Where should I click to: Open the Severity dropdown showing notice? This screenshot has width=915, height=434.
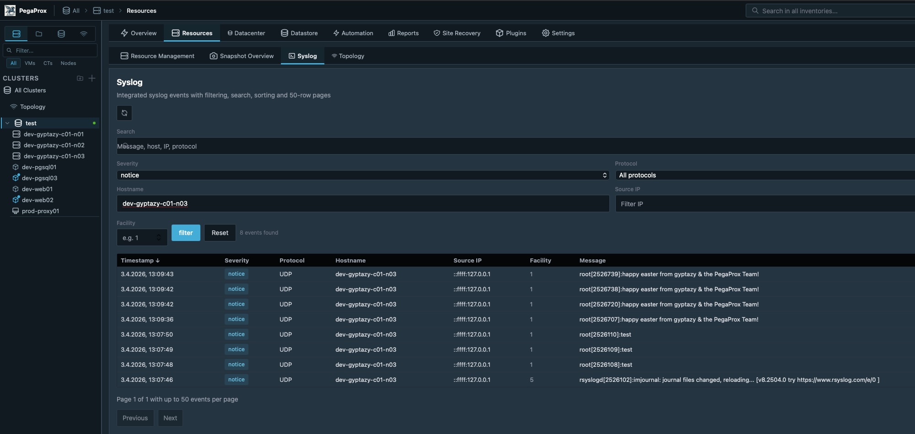(x=361, y=175)
